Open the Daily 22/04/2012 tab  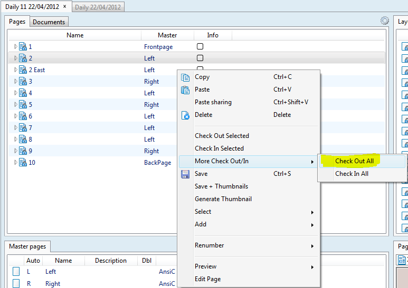pos(98,7)
